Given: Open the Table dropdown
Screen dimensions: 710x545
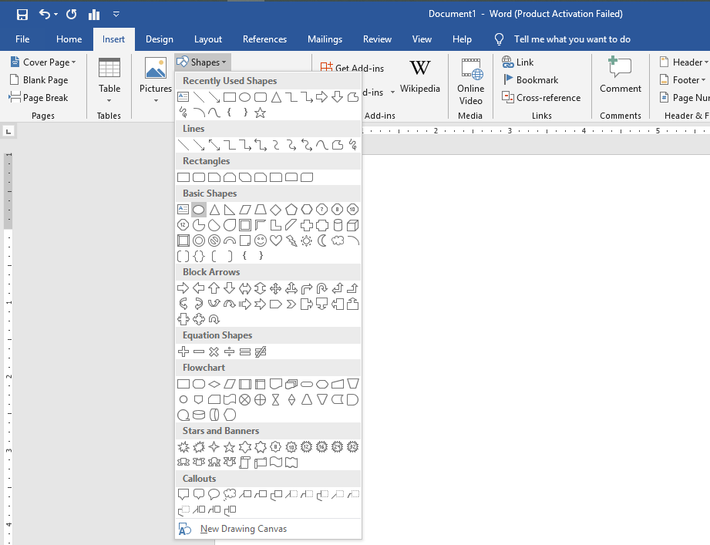Looking at the screenshot, I should pos(109,100).
